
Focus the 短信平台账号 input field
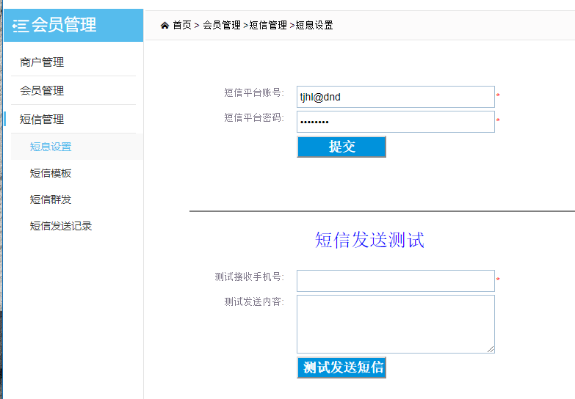click(x=395, y=97)
